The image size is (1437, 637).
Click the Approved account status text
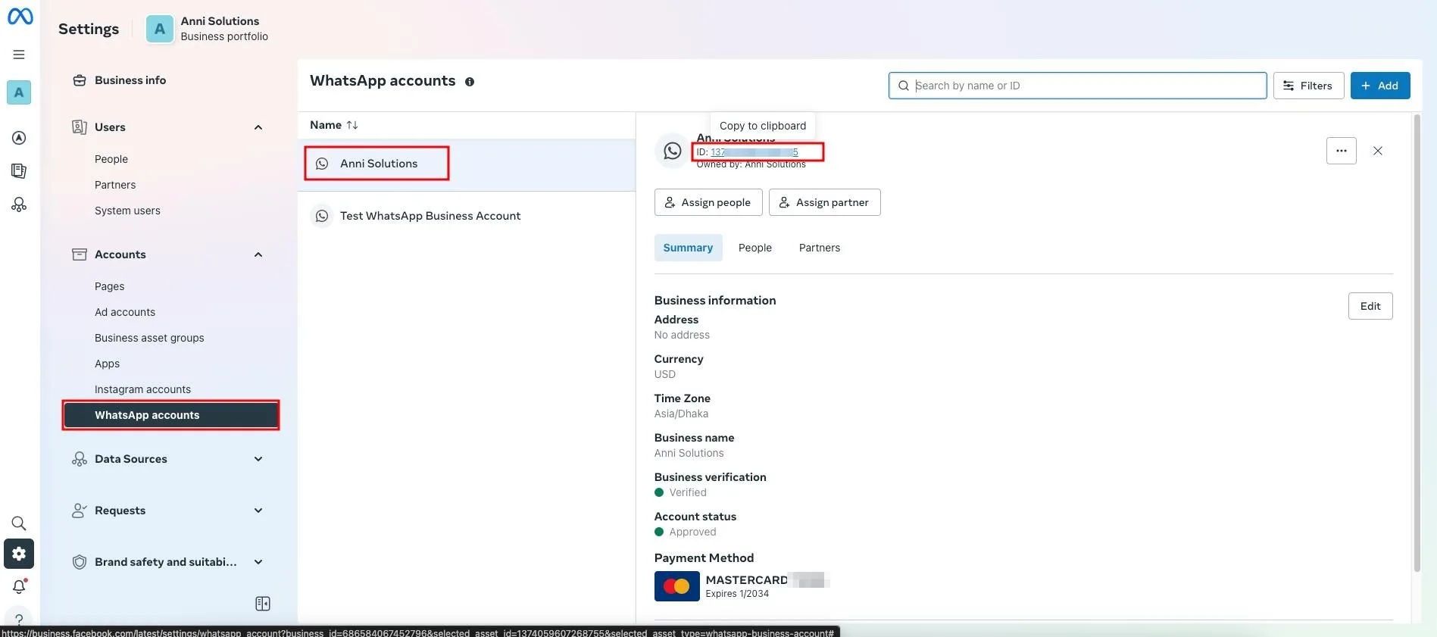coord(692,532)
